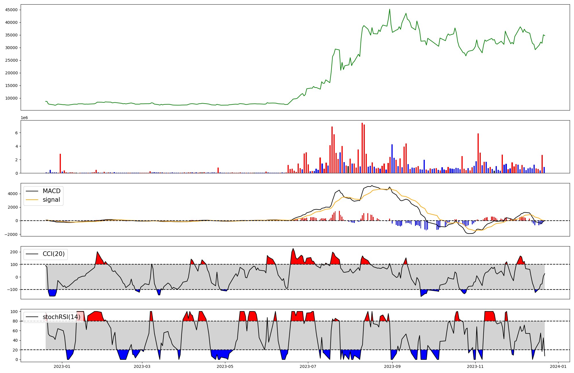Click the 10000 price axis label
The image size is (574, 373).
tap(11, 98)
